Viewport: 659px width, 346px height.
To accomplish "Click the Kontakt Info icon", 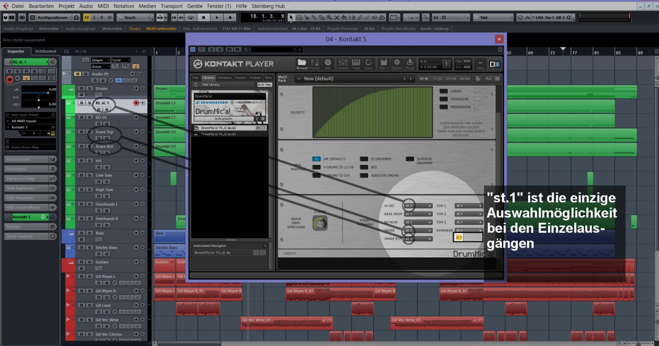I will pos(328,63).
